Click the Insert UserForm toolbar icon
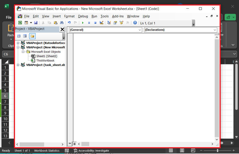239x154 pixels. pyautogui.click(x=26, y=23)
